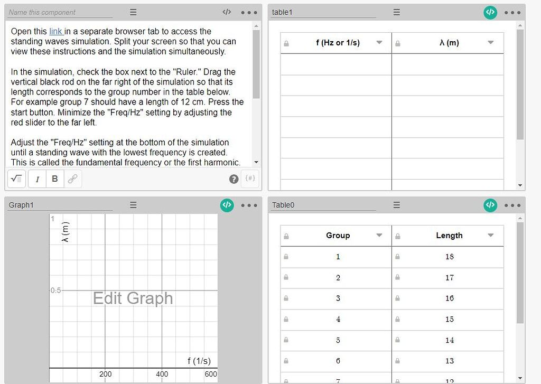The width and height of the screenshot is (541, 384).
Task: Open the f (Hz or 1/s) column dropdown
Action: click(x=379, y=43)
